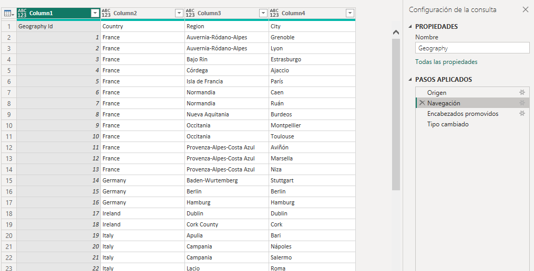This screenshot has width=534, height=271.
Task: Open gear for Encabezados promovidos step
Action: point(522,114)
